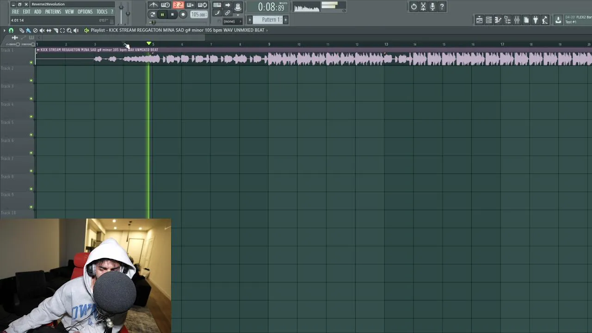The height and width of the screenshot is (333, 592).
Task: Open the Channel rack view icon
Action: pyautogui.click(x=489, y=20)
